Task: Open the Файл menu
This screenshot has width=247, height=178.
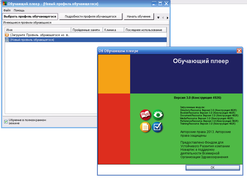Action: 7,10
